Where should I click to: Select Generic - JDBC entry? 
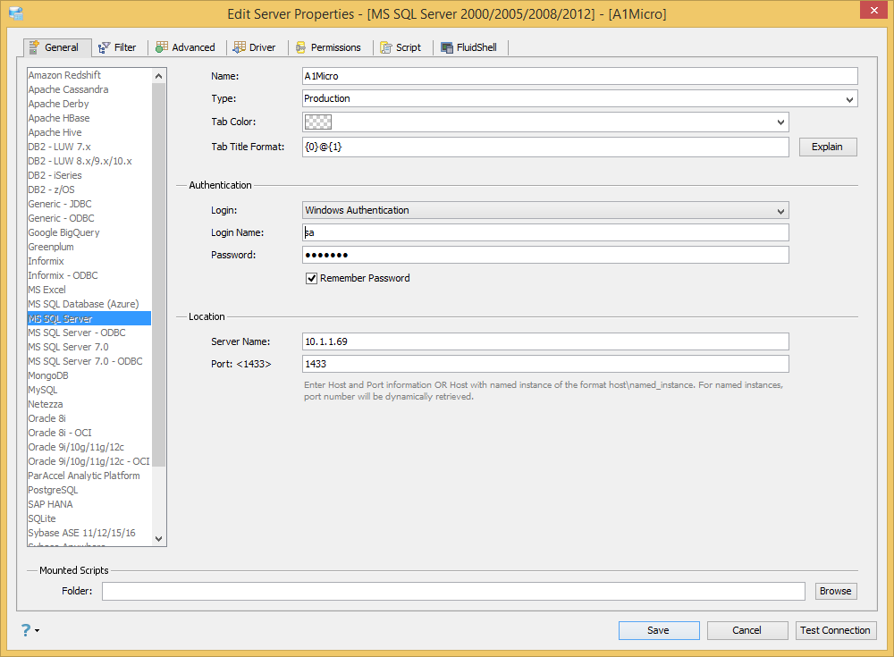pyautogui.click(x=60, y=204)
